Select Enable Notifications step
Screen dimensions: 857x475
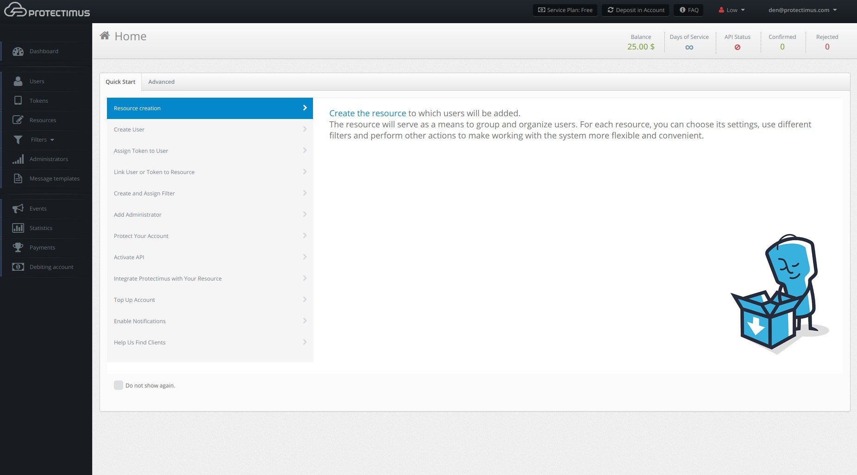210,321
